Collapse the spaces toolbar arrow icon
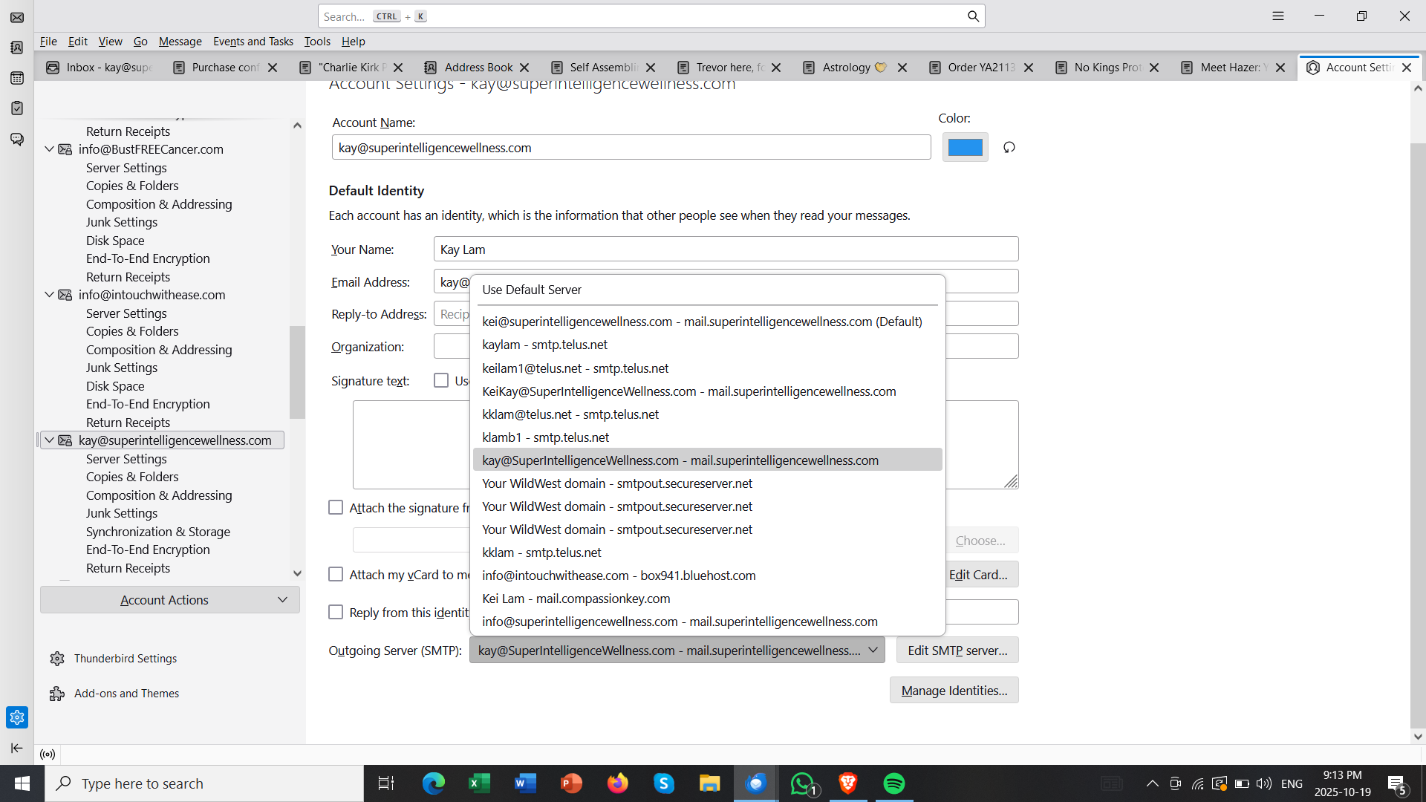Screen dimensions: 1426x802 17,748
